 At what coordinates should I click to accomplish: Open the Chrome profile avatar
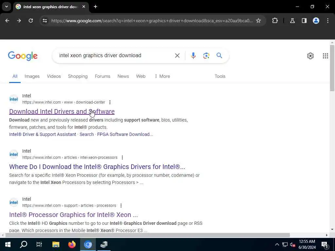[x=316, y=21]
